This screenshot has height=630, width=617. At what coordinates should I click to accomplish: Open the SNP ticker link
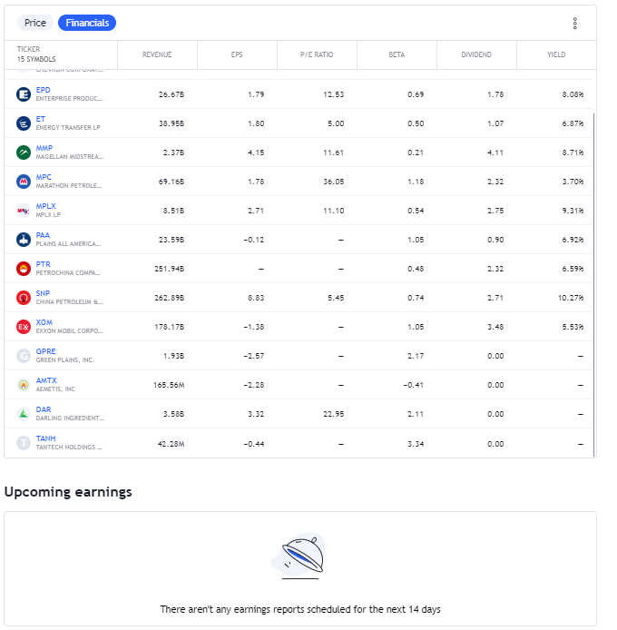[43, 293]
